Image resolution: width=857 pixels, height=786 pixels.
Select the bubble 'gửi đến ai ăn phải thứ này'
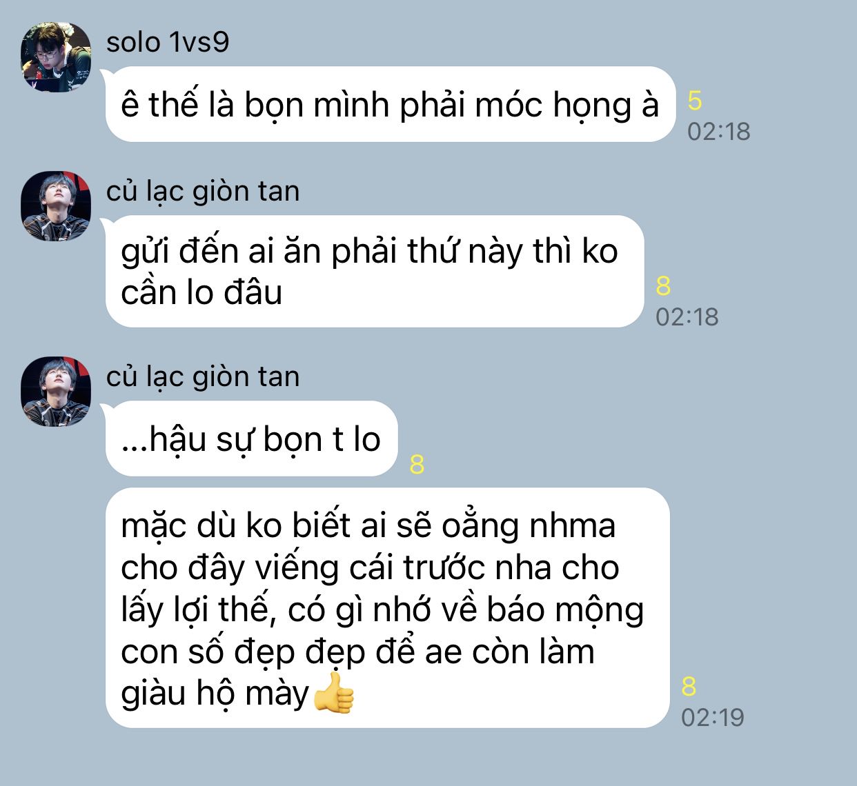click(375, 272)
